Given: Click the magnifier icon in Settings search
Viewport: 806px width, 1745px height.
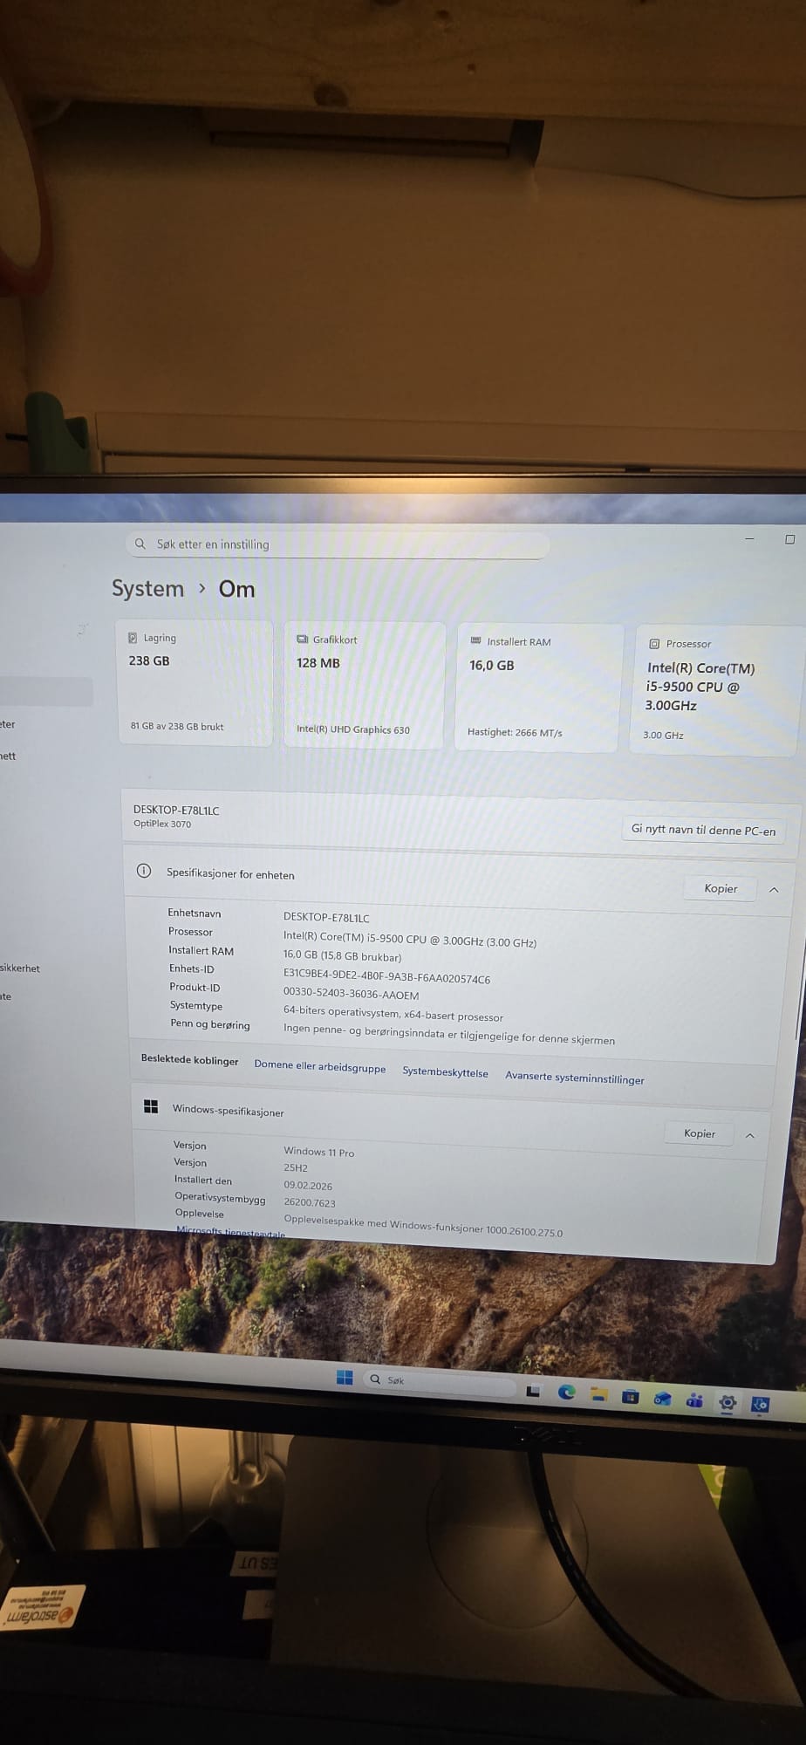Looking at the screenshot, I should [140, 544].
